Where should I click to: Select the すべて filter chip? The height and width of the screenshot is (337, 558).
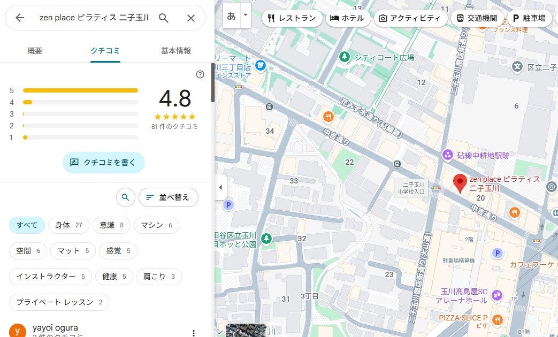(27, 225)
